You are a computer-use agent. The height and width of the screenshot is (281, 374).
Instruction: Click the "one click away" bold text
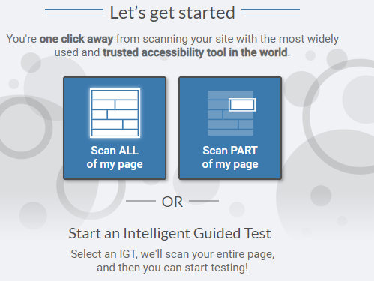(x=76, y=39)
